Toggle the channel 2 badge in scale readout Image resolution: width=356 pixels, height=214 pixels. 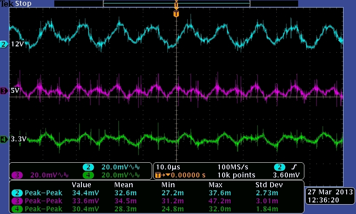click(x=87, y=167)
